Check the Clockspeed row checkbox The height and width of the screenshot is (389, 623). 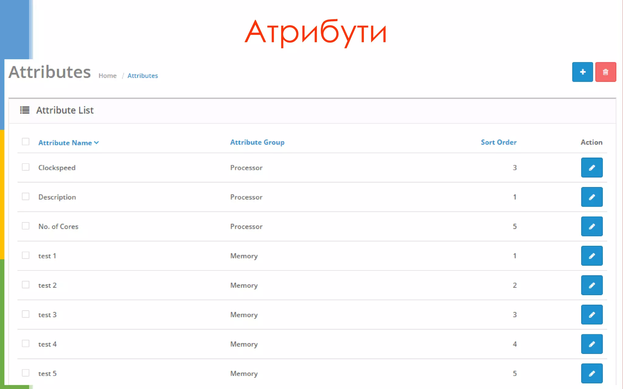[x=26, y=167]
